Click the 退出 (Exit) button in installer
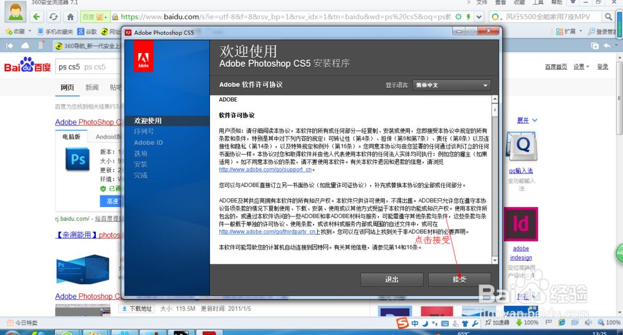The height and width of the screenshot is (335, 623). point(392,279)
